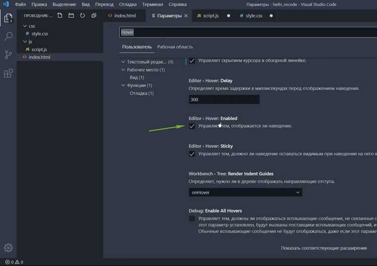Close the Параметры tab
This screenshot has width=377, height=266.
click(186, 16)
